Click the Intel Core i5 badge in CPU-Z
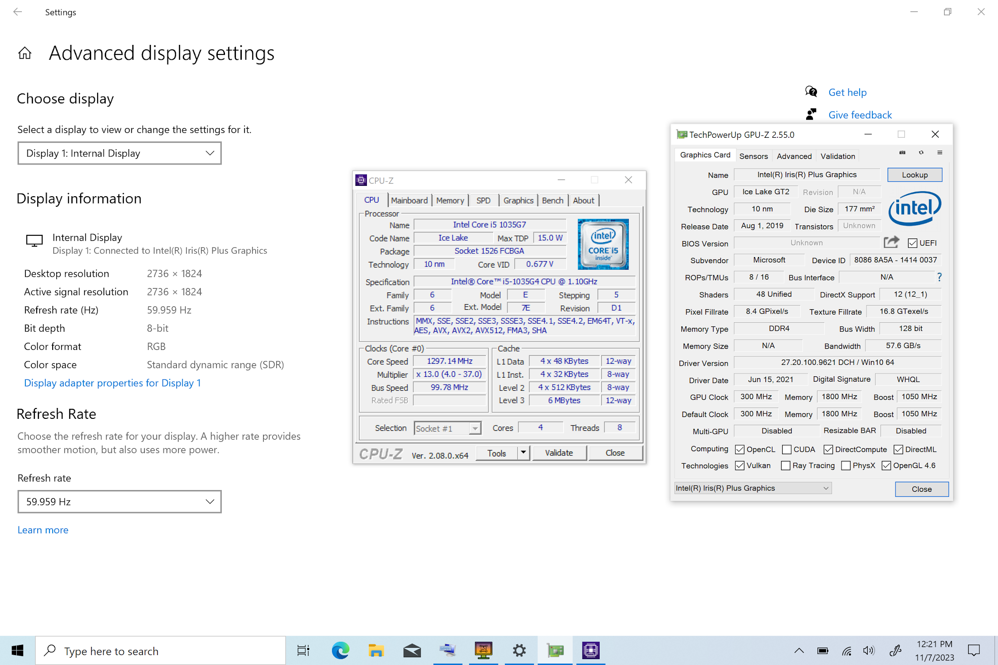Image resolution: width=998 pixels, height=665 pixels. click(603, 244)
